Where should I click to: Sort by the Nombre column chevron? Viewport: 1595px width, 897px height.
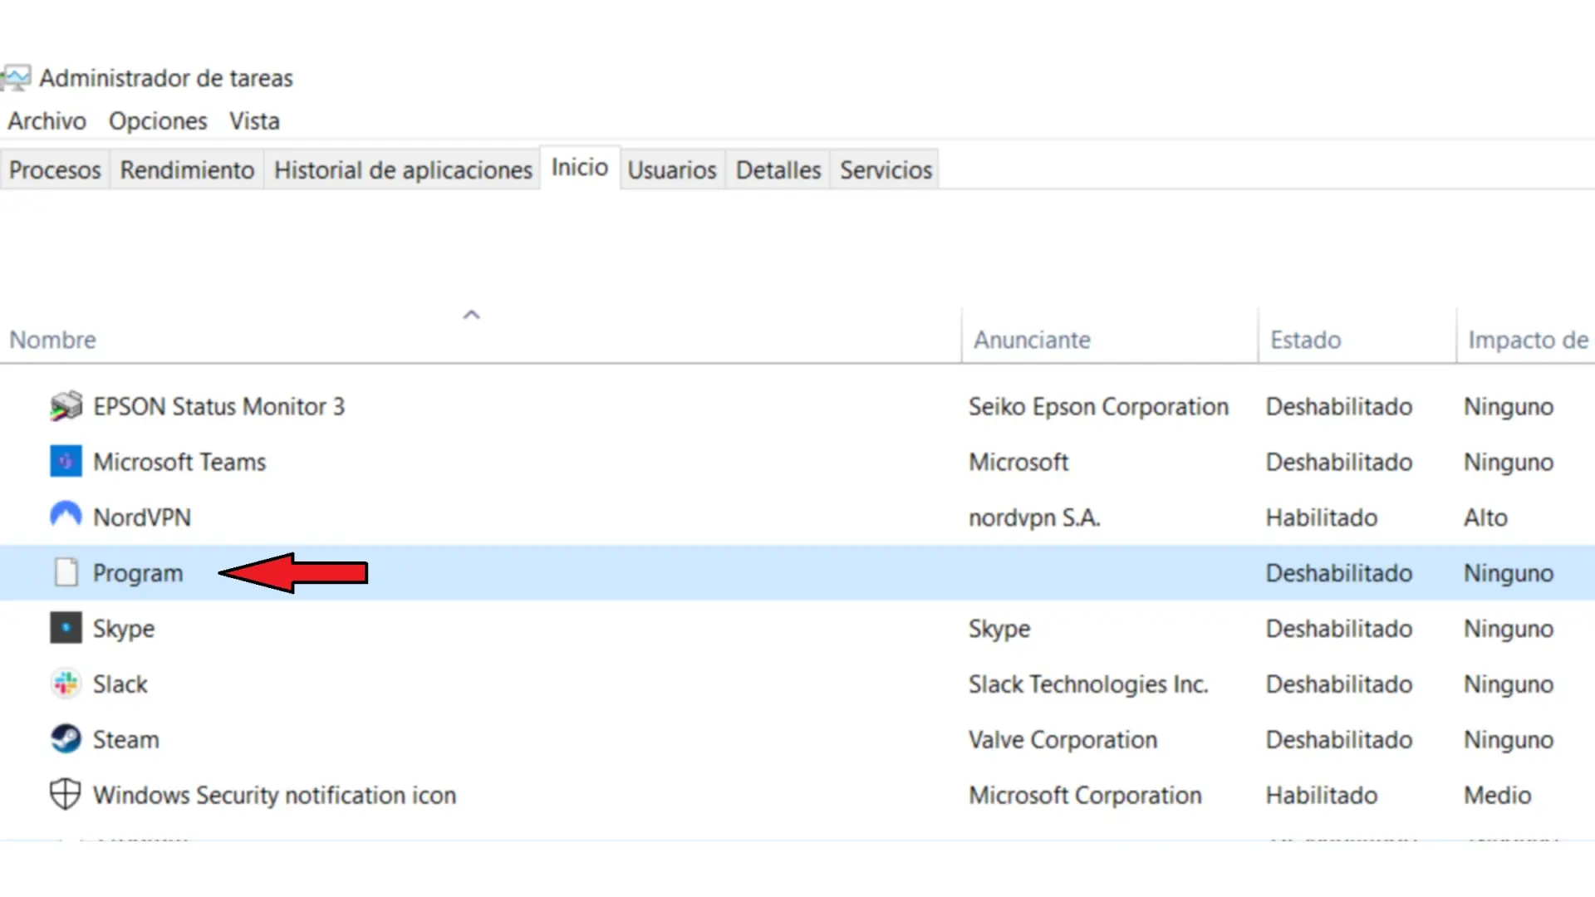pyautogui.click(x=471, y=315)
